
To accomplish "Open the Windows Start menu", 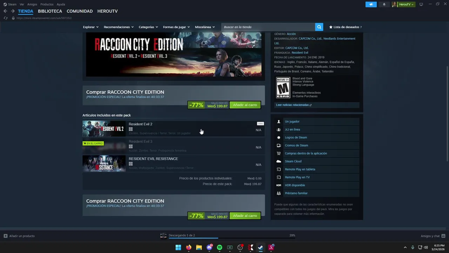I will pyautogui.click(x=178, y=247).
